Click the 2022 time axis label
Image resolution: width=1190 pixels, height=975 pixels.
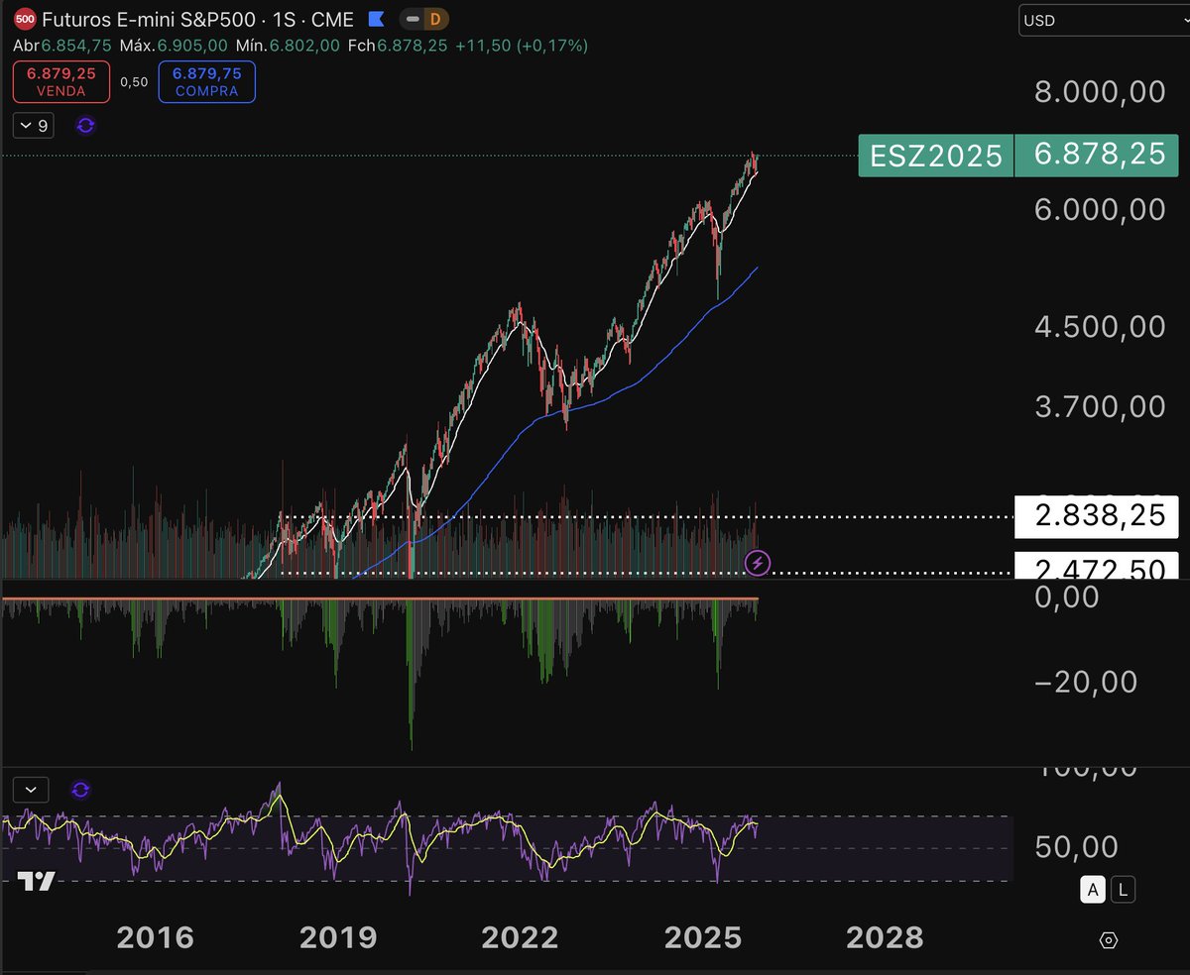[521, 937]
